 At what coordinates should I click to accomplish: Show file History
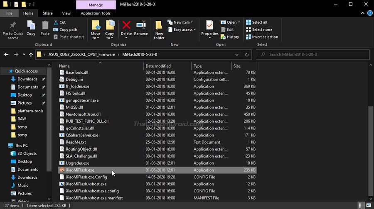click(x=230, y=37)
